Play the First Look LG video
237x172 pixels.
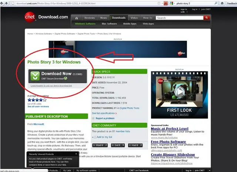click(179, 92)
